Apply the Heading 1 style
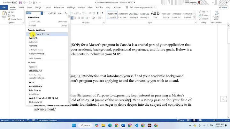 pos(134,15)
